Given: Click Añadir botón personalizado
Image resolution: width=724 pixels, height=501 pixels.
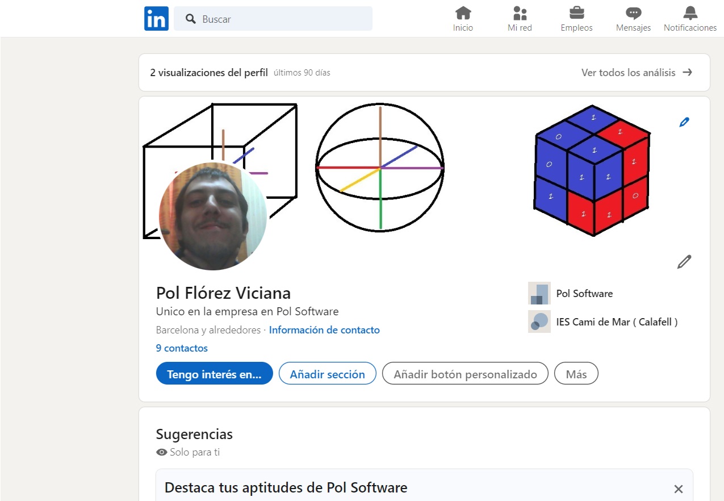Looking at the screenshot, I should [464, 374].
